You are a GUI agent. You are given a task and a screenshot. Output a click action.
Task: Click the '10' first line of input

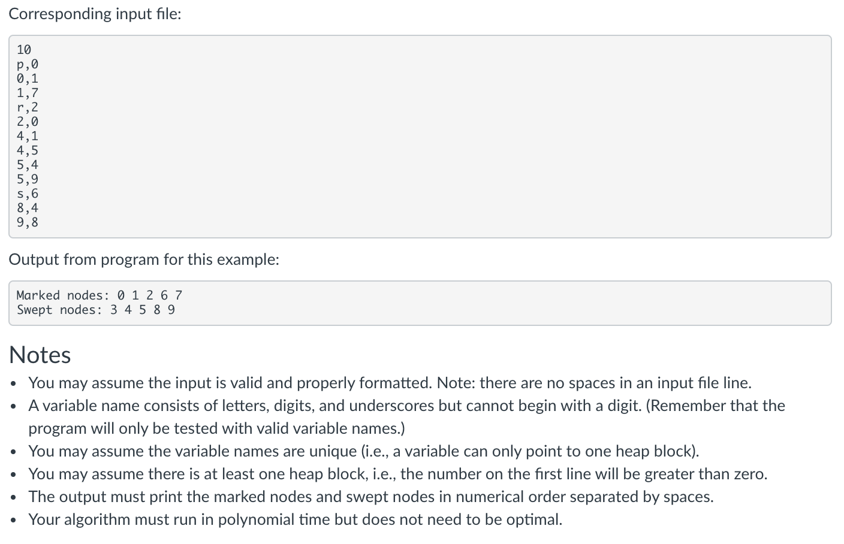[x=24, y=50]
